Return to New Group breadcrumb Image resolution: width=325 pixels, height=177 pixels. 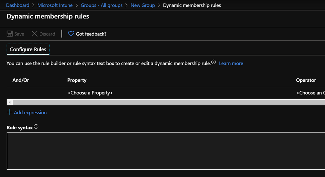tap(143, 5)
